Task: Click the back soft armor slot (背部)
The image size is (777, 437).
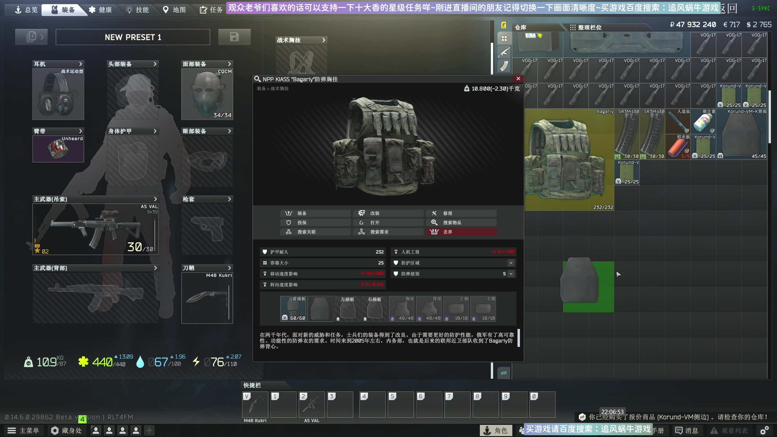Action: (429, 309)
